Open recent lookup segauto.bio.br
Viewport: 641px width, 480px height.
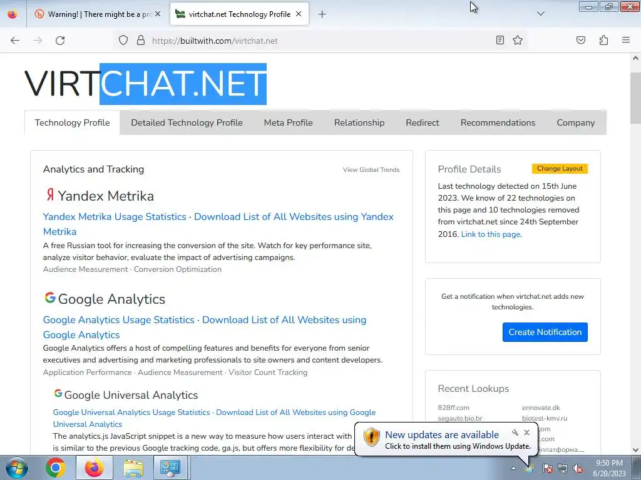(460, 418)
